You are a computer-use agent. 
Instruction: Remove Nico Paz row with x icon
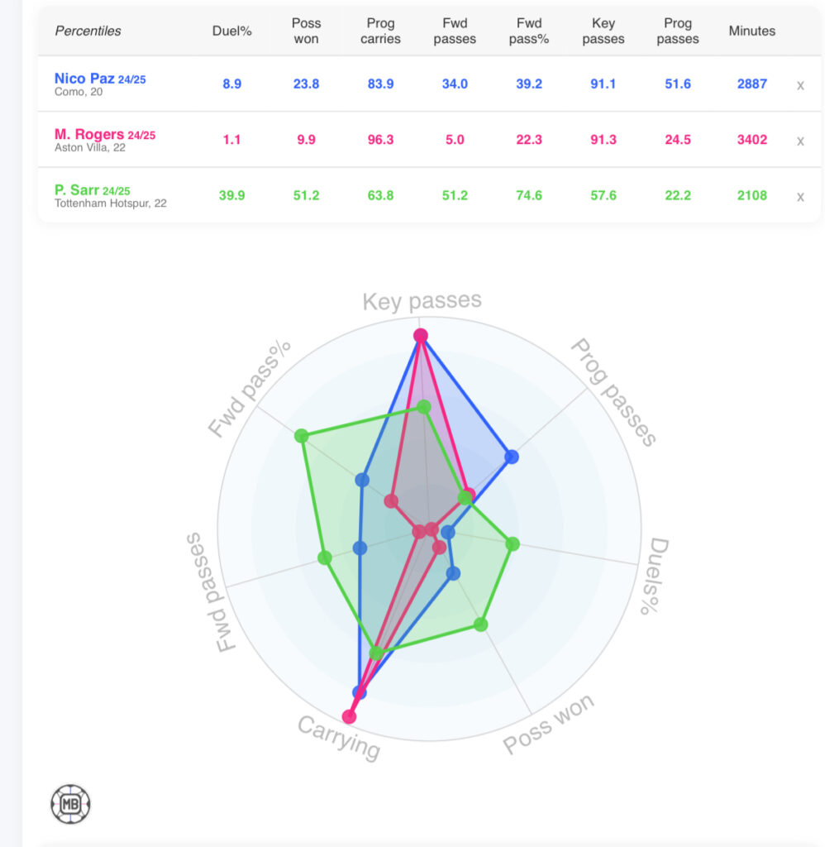tap(799, 85)
